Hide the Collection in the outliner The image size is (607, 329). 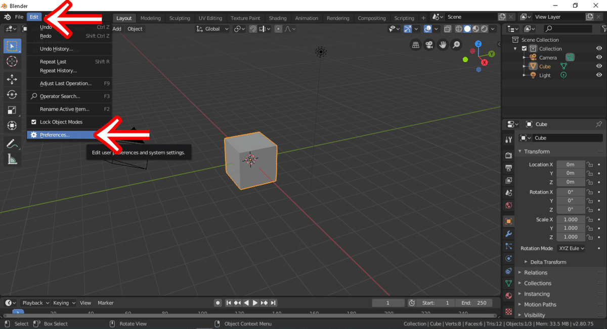pyautogui.click(x=599, y=48)
